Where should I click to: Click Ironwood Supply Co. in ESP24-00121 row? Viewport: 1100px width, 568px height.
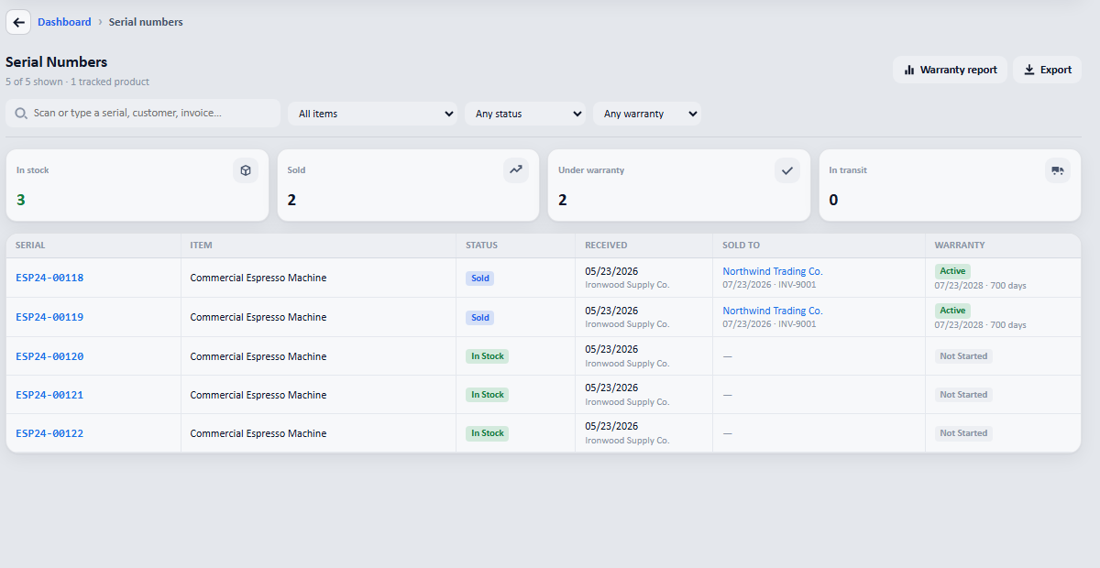coord(627,402)
